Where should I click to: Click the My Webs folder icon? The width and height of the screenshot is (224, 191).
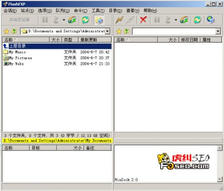6,64
